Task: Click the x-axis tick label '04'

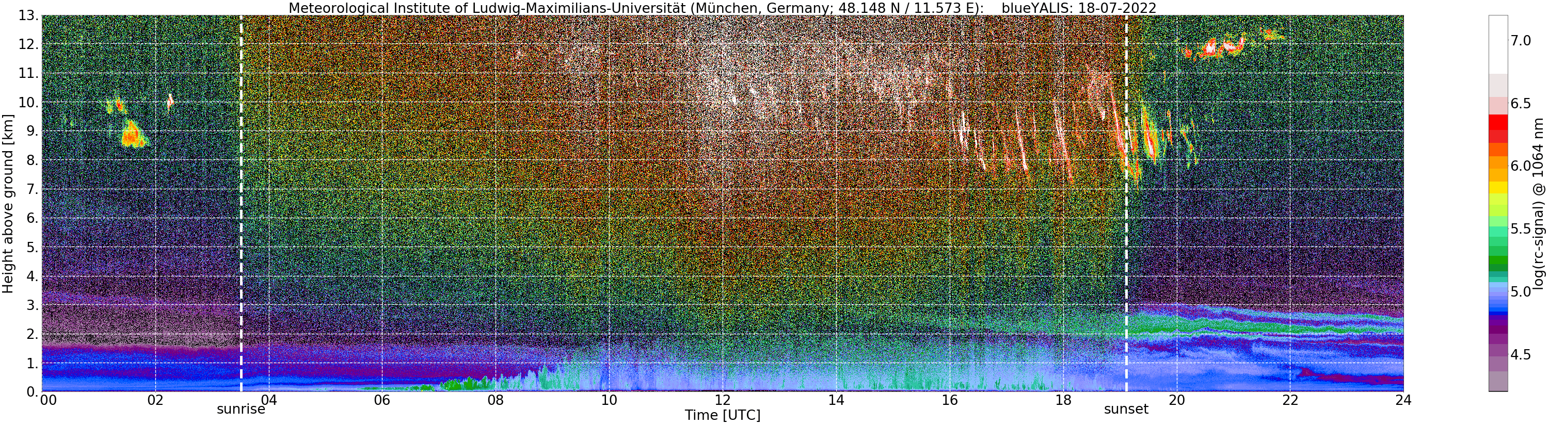Action: [x=269, y=400]
